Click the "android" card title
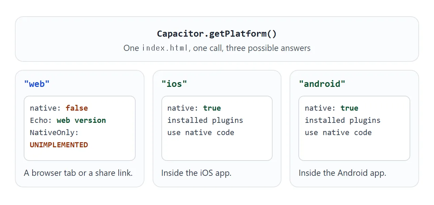Screen dimensions: 434x205 (x=322, y=84)
